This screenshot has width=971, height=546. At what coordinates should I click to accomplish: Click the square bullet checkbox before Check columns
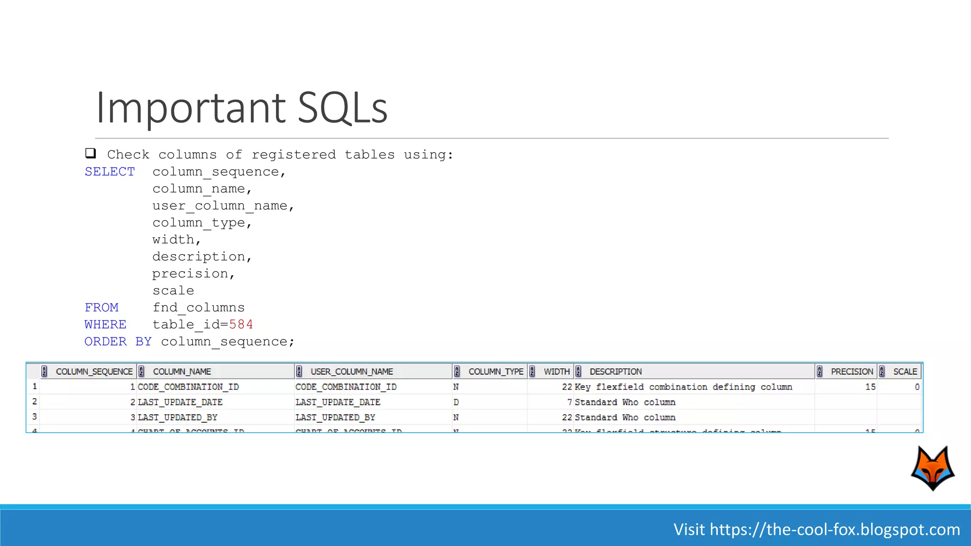91,153
